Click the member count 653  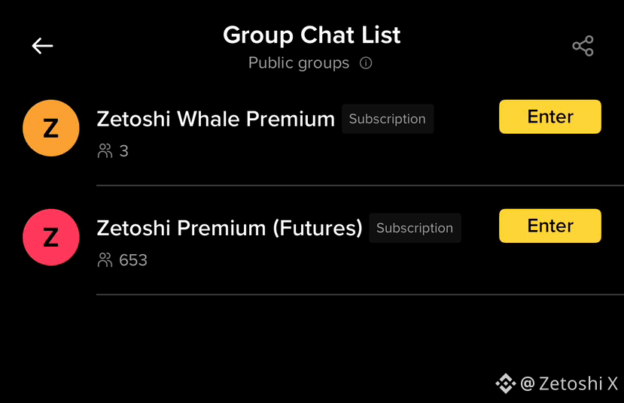pyautogui.click(x=133, y=260)
